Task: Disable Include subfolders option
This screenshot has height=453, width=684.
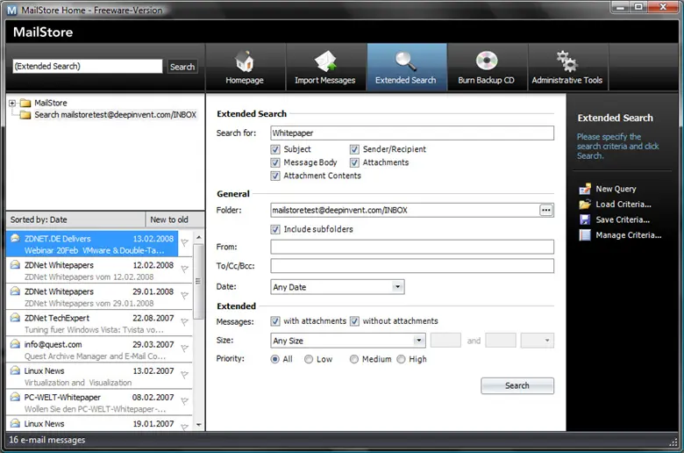Action: (274, 229)
